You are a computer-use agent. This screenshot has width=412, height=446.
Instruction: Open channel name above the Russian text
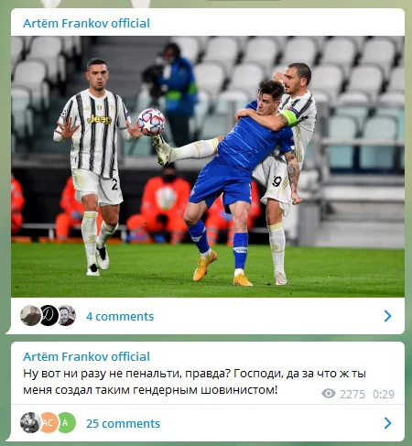pyautogui.click(x=86, y=356)
